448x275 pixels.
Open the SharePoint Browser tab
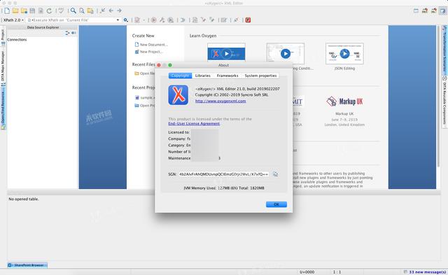tap(27, 265)
